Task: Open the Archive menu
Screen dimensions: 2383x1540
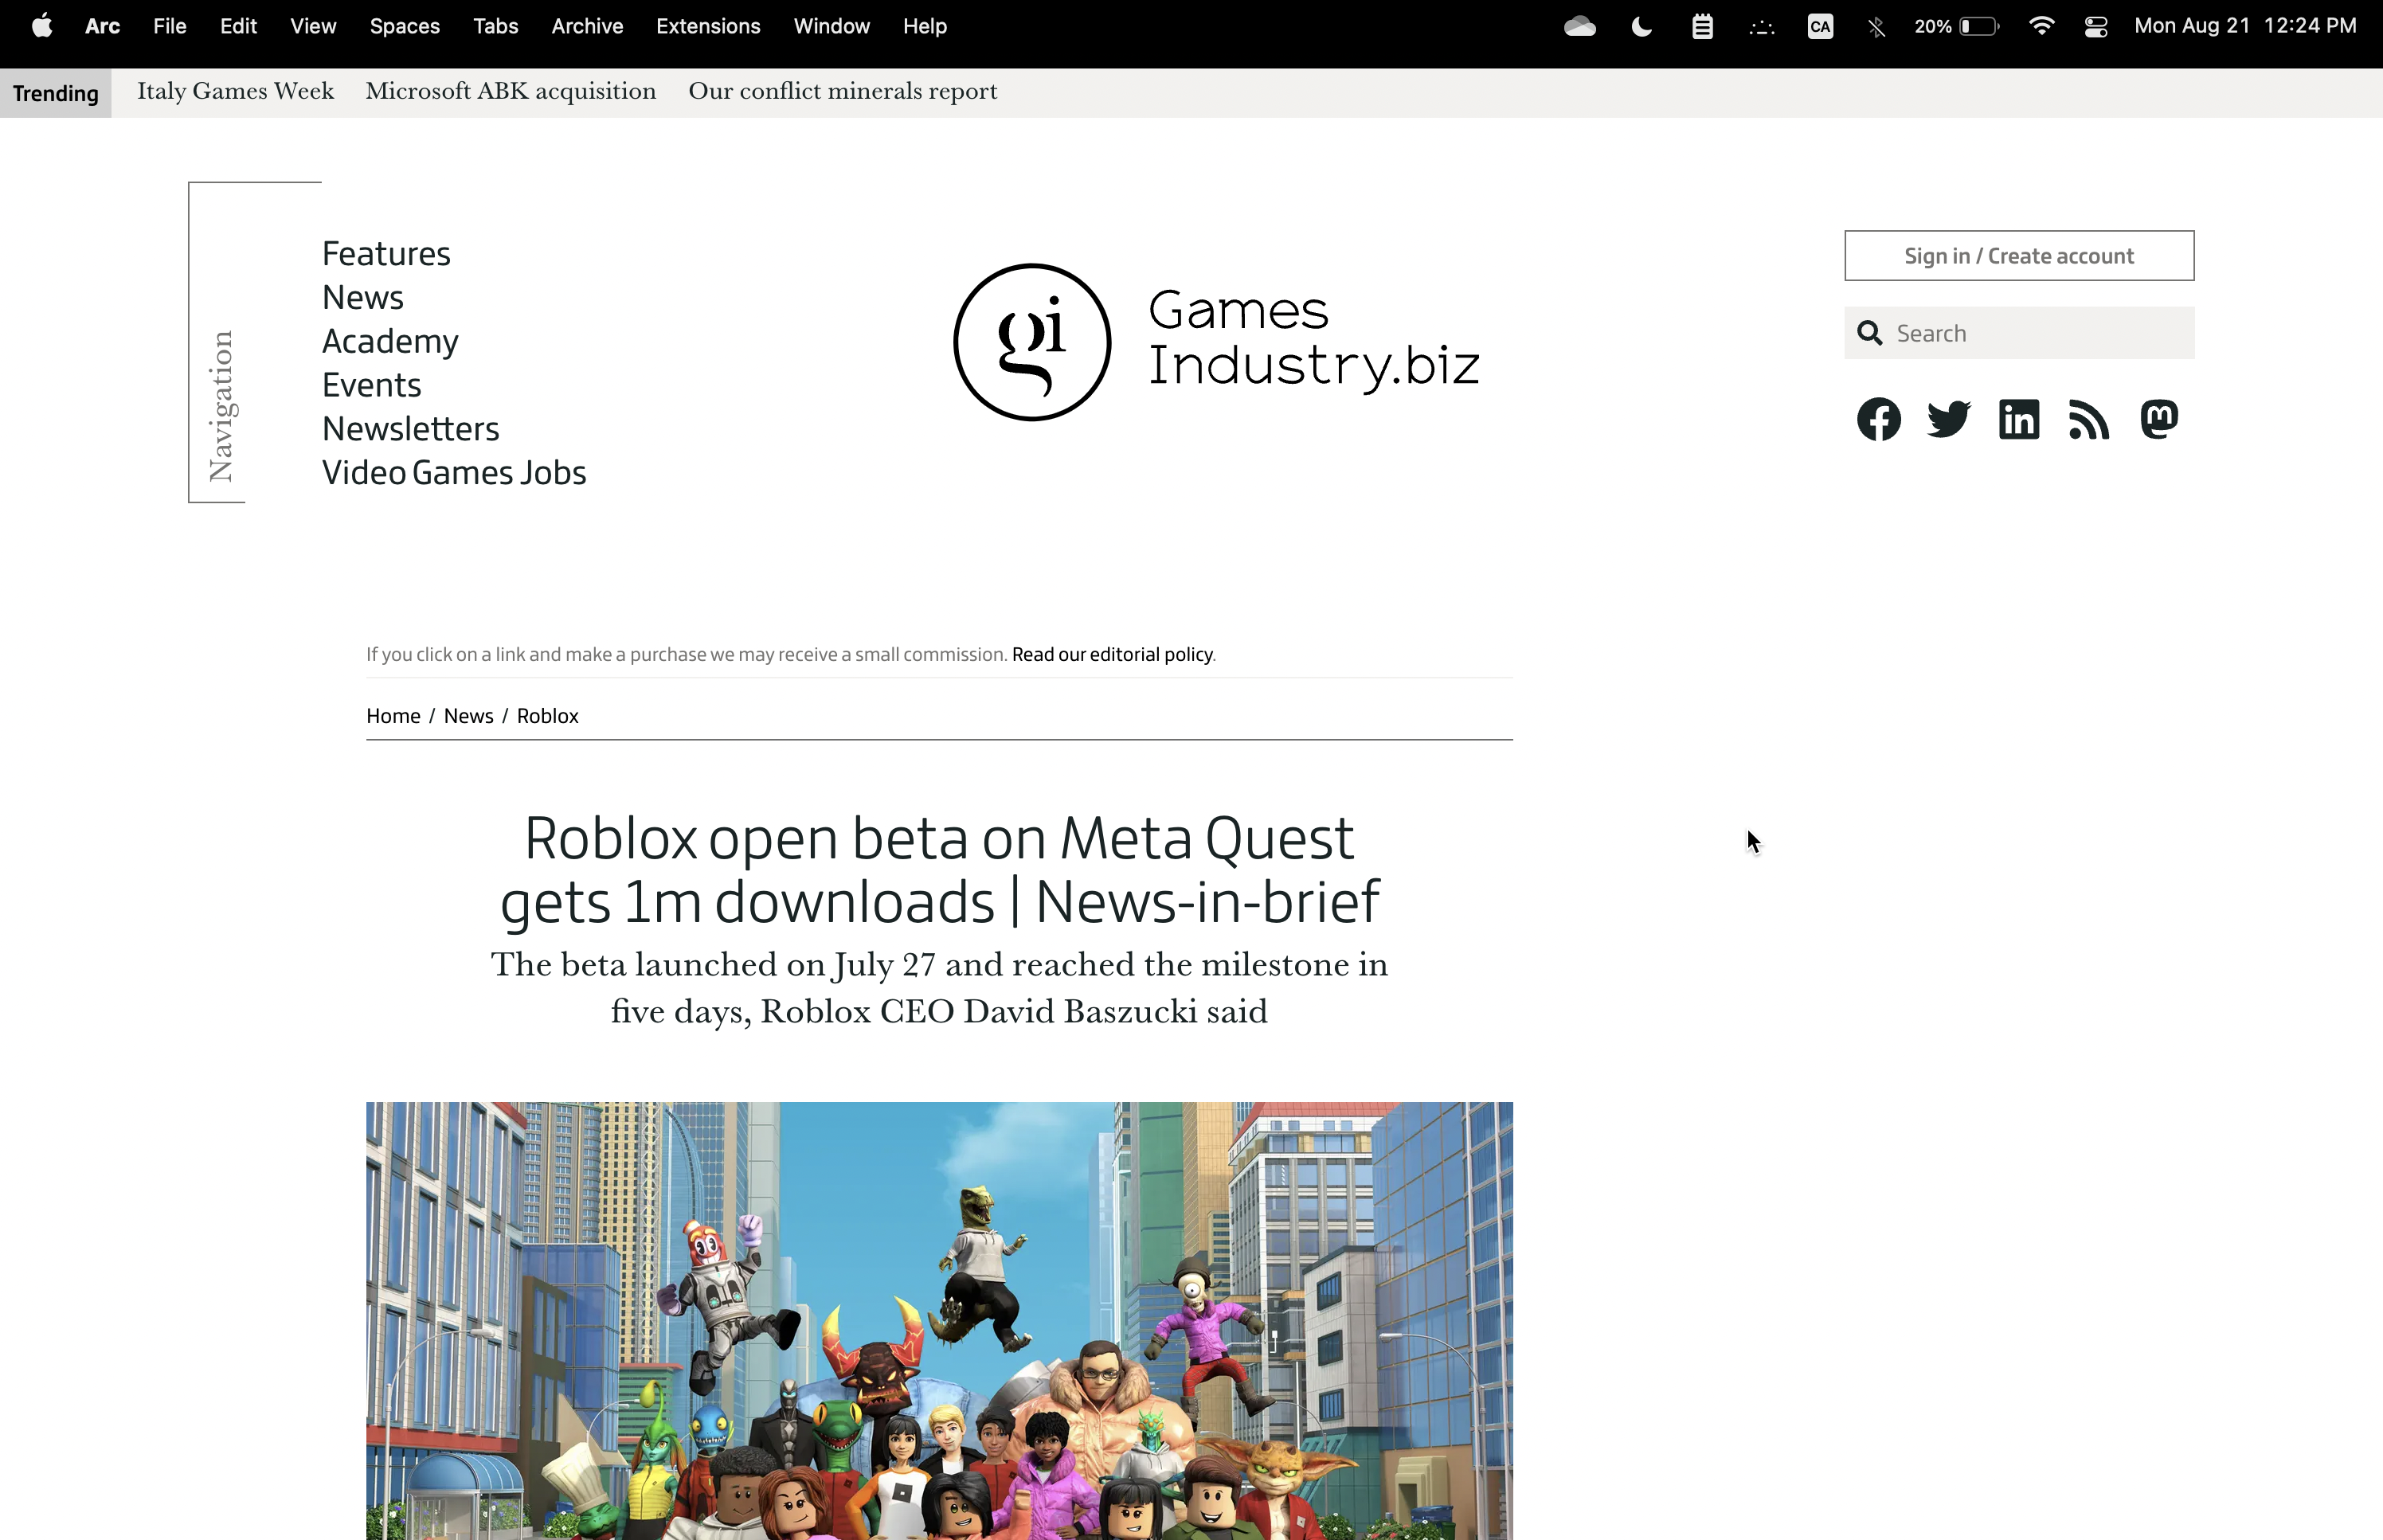Action: click(x=587, y=26)
